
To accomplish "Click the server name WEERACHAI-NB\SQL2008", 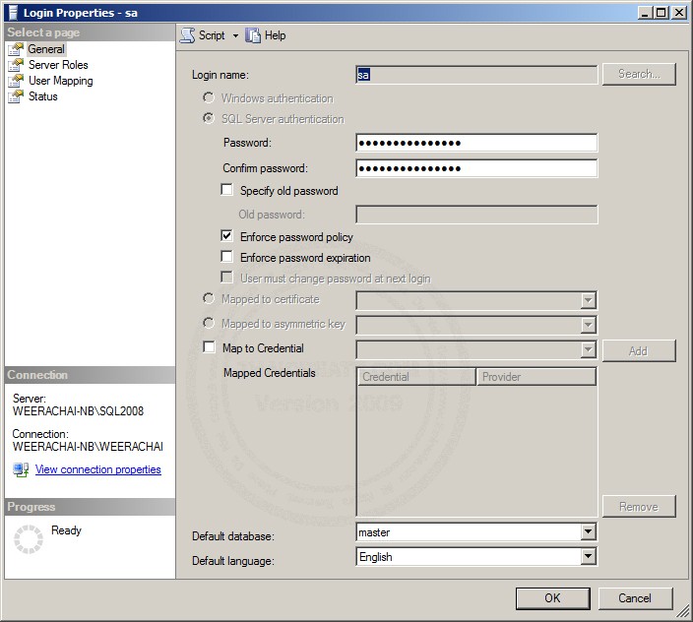I will point(78,411).
